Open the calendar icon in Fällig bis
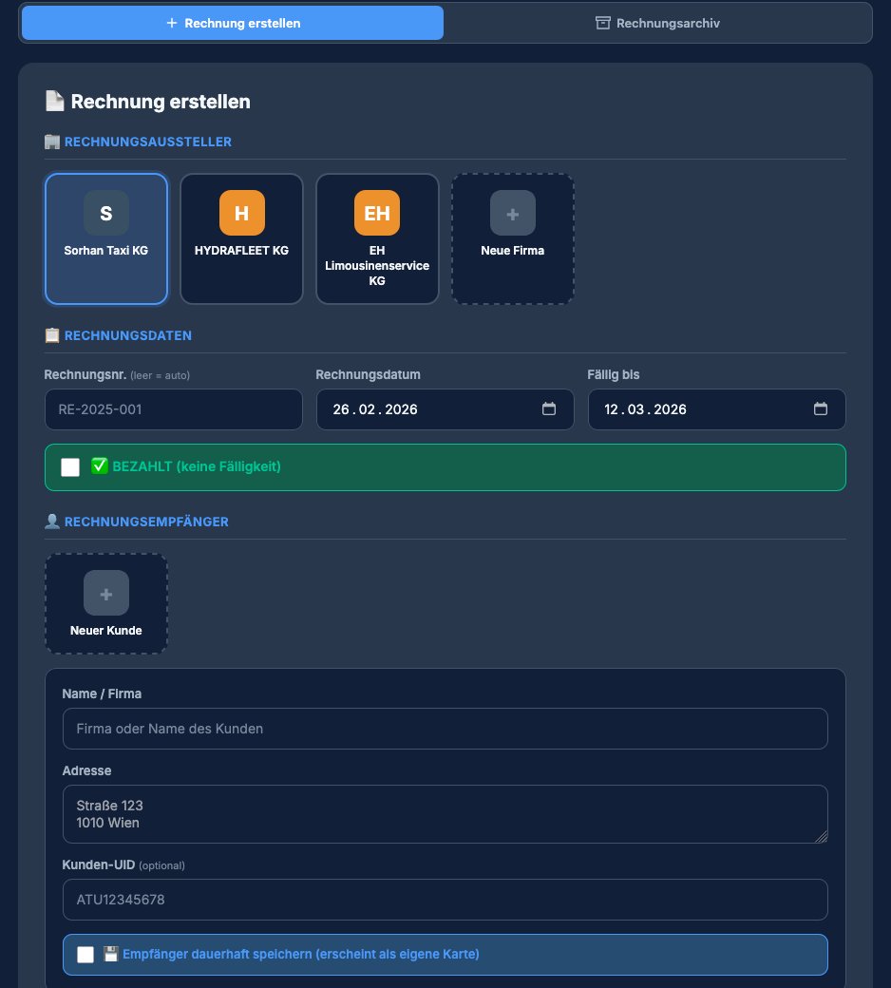This screenshot has width=891, height=988. click(x=821, y=409)
